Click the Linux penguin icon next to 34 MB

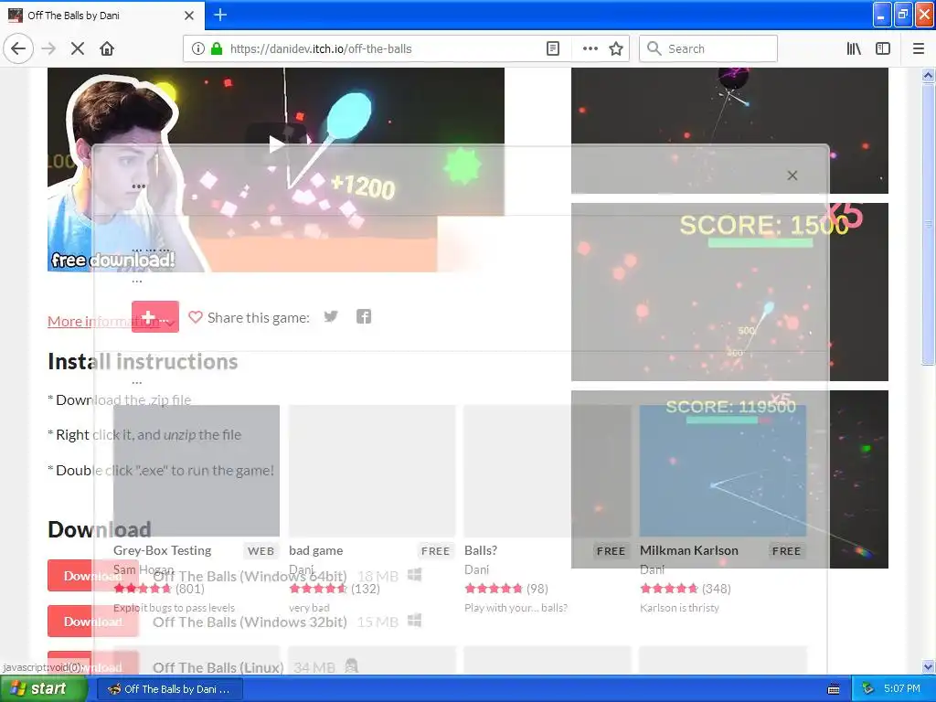(351, 666)
